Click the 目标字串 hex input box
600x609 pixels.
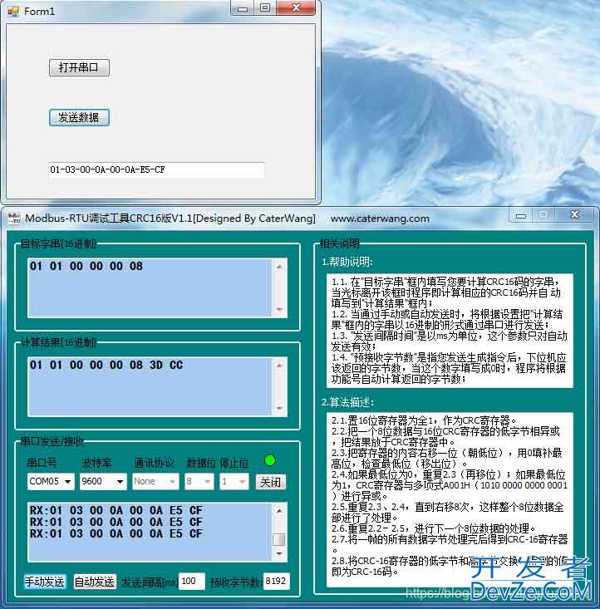click(x=150, y=287)
